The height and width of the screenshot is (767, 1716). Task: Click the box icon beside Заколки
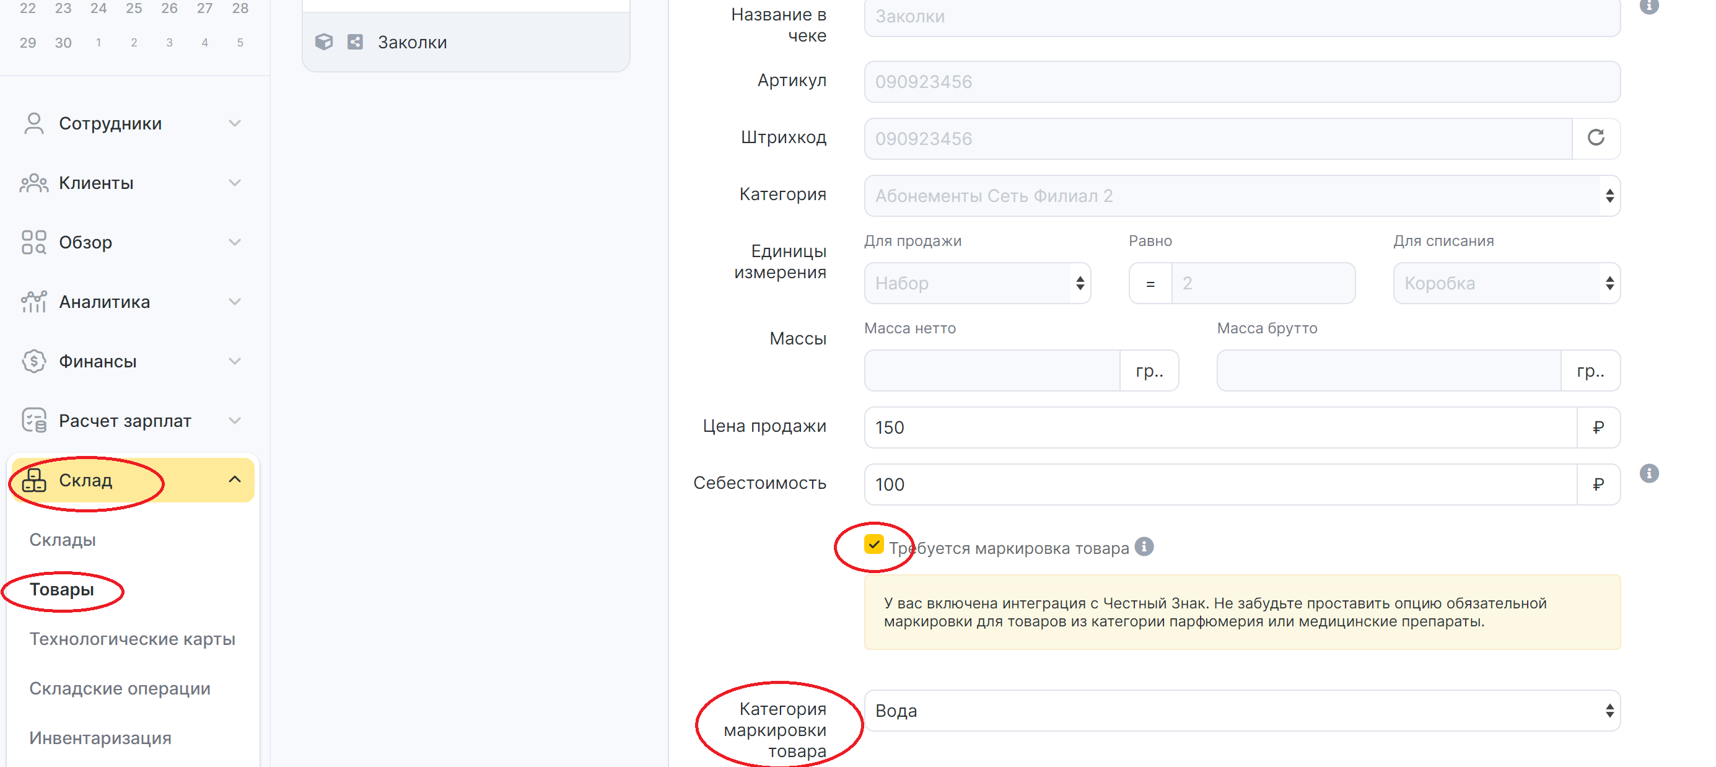[x=324, y=42]
